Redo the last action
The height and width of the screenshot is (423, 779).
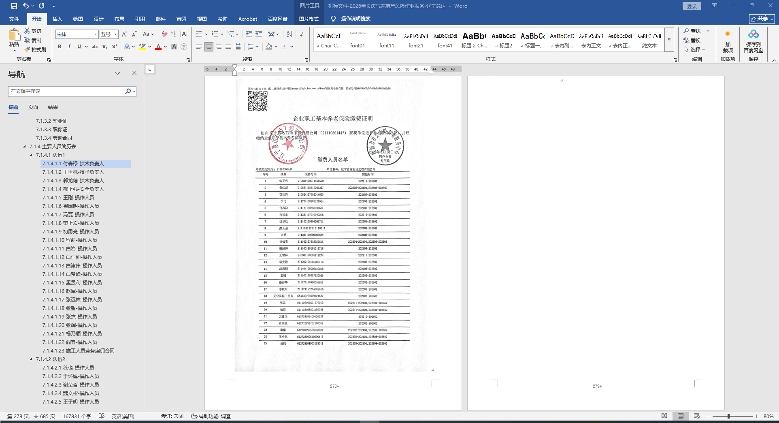click(x=42, y=6)
